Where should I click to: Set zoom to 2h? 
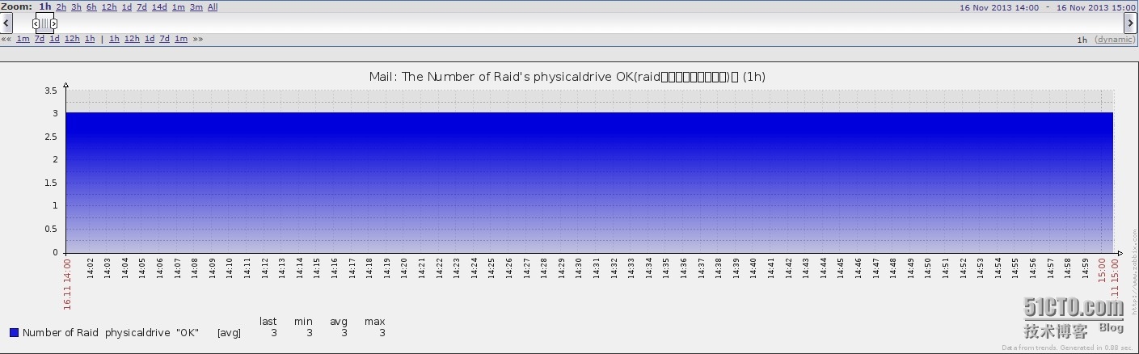tap(61, 7)
